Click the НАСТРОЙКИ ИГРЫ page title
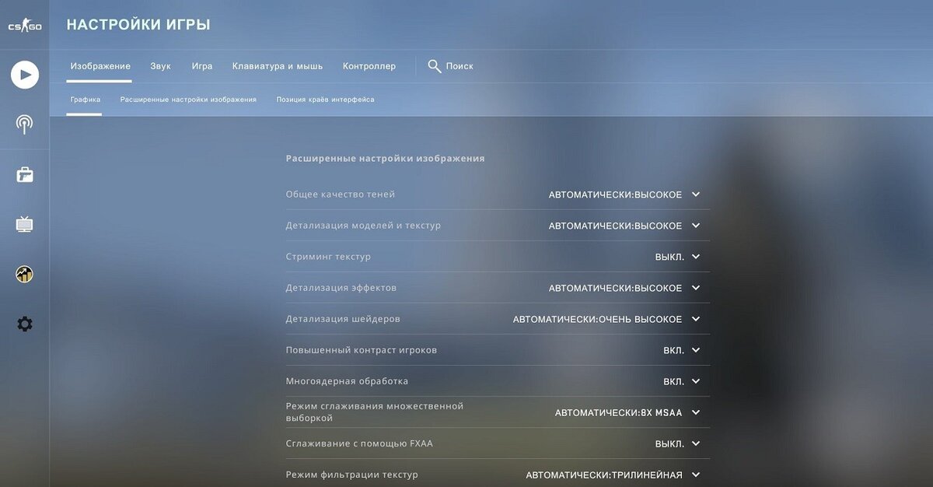933x487 pixels. point(138,25)
